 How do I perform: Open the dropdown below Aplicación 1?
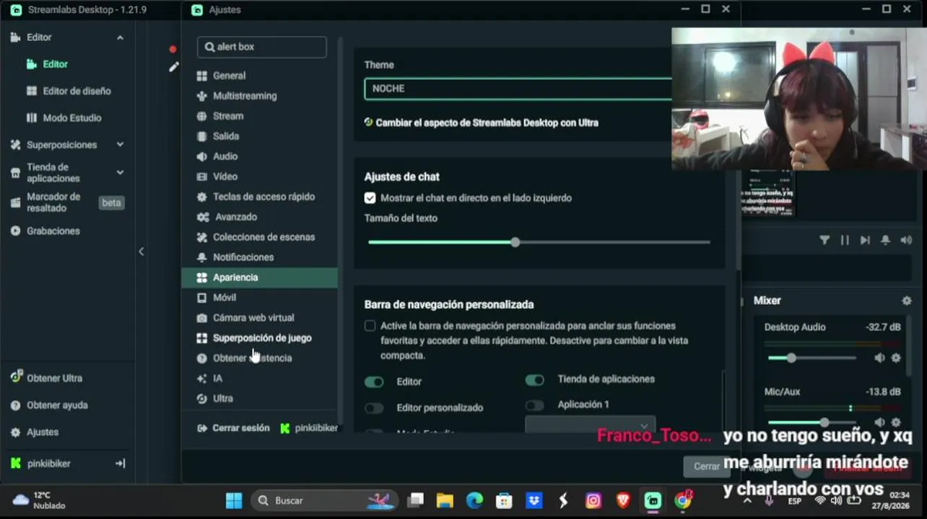[x=590, y=425]
